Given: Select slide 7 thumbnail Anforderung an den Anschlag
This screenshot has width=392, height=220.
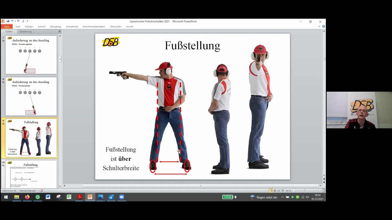Looking at the screenshot, I should point(31,55).
